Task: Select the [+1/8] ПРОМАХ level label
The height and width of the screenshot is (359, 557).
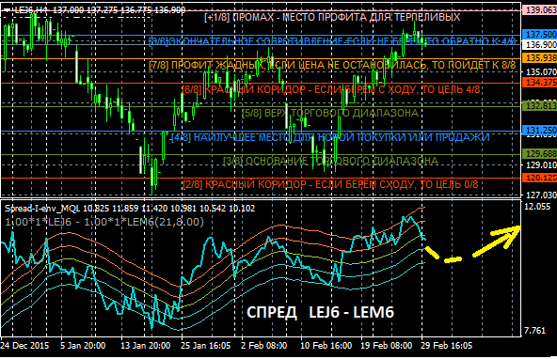Action: click(x=332, y=17)
